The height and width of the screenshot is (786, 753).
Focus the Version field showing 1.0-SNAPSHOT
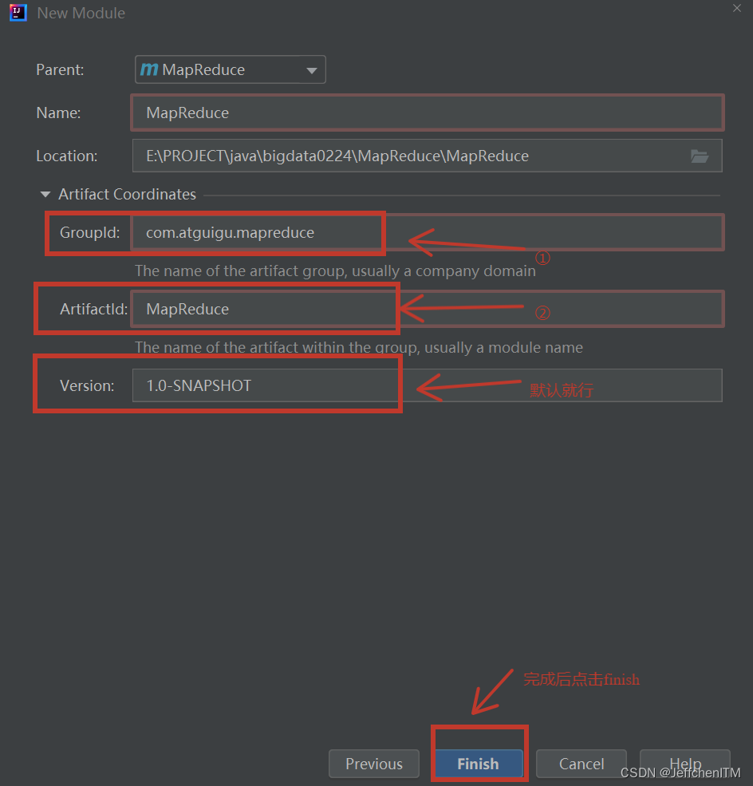[427, 385]
